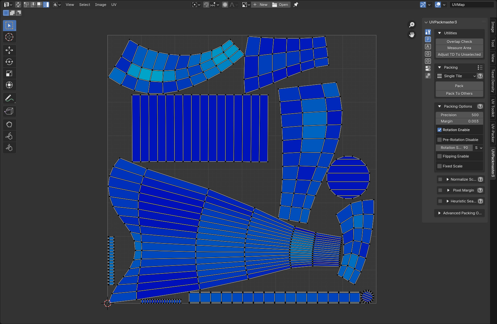Click the zoom magnifier viewport icon
Viewport: 497px width, 324px height.
pos(412,25)
